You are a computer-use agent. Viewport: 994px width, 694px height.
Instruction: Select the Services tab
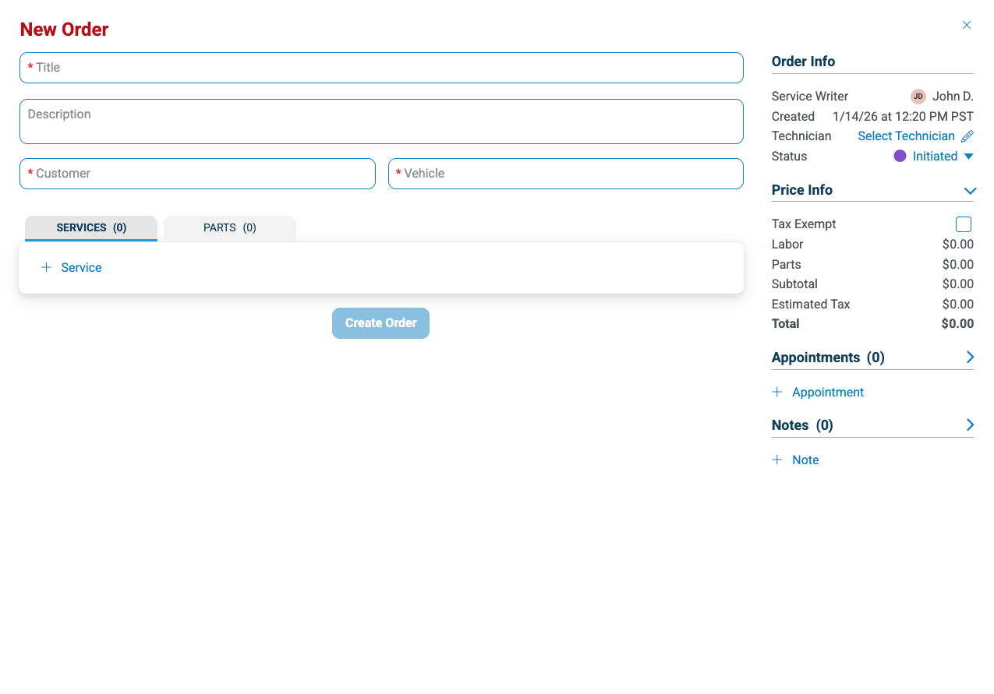click(x=91, y=227)
